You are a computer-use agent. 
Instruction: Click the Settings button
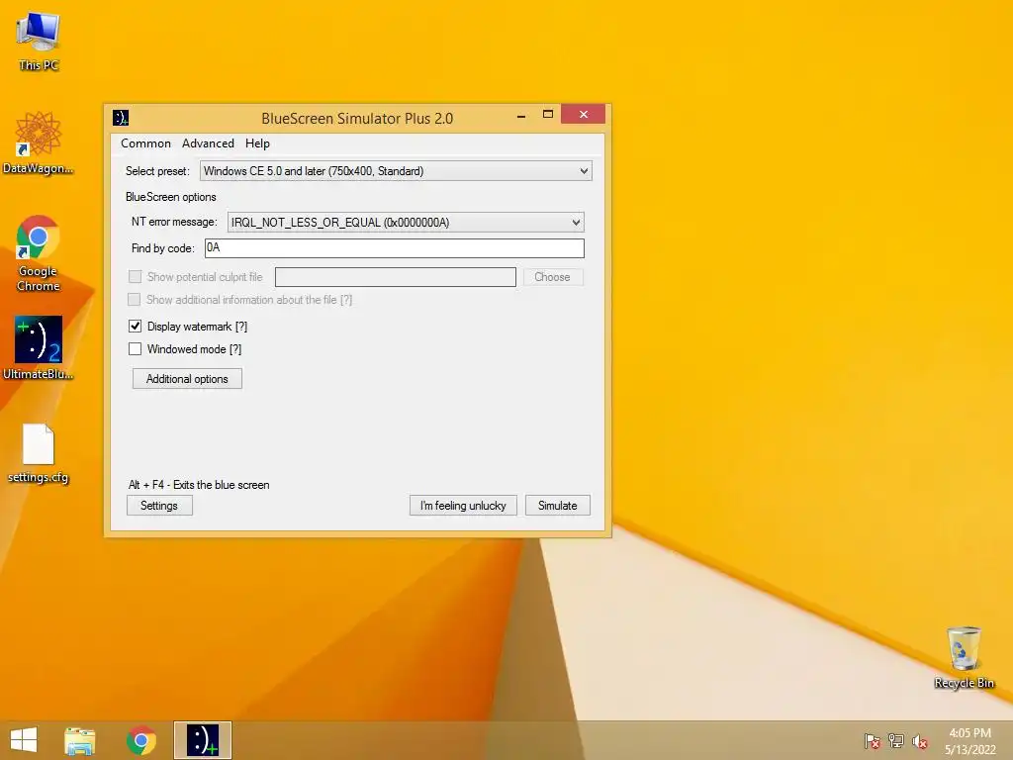(x=159, y=506)
